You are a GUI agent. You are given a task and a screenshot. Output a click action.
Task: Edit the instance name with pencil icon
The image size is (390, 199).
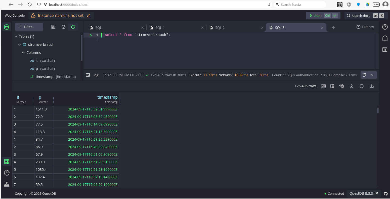[x=89, y=16]
